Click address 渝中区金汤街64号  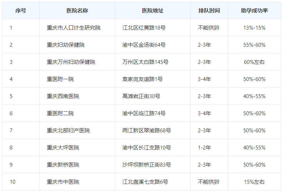[144, 45]
